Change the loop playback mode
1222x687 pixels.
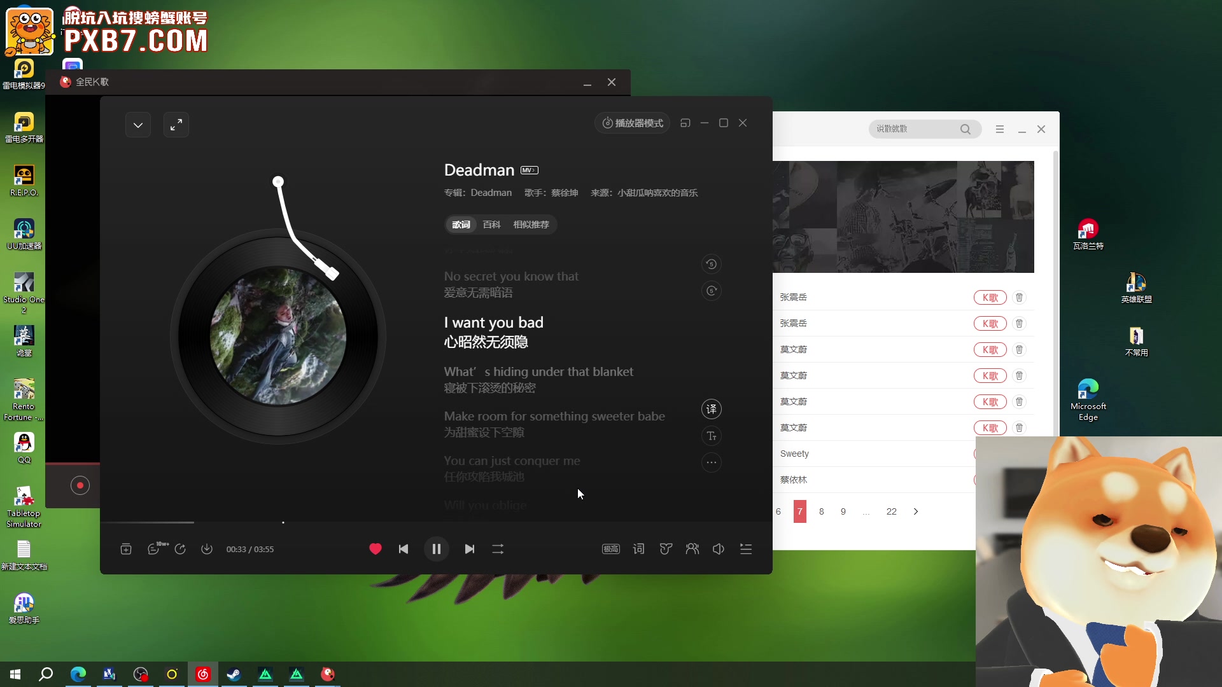(x=498, y=549)
